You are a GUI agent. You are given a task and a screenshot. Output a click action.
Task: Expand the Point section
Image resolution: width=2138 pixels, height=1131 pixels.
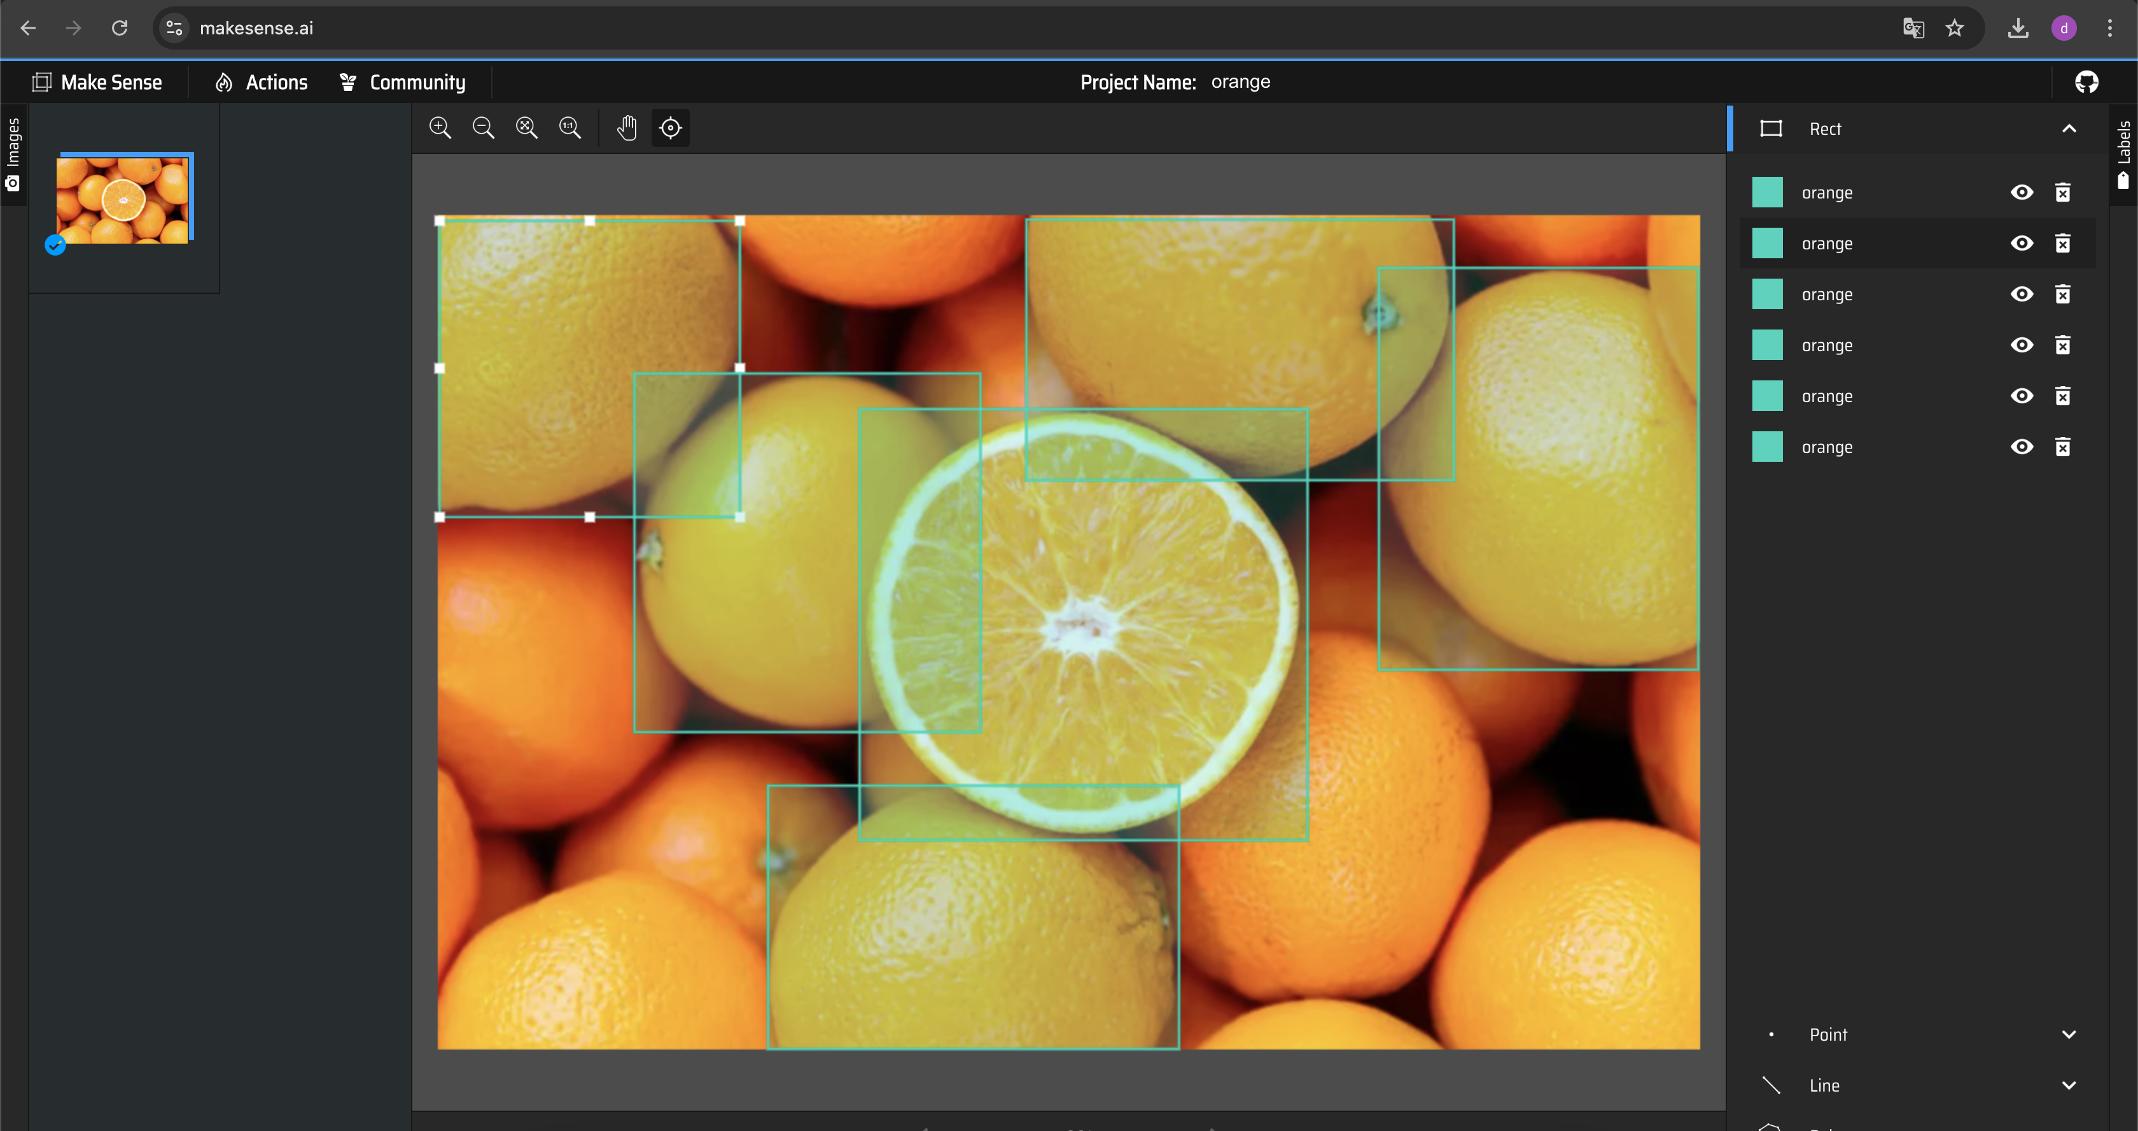(2069, 1034)
